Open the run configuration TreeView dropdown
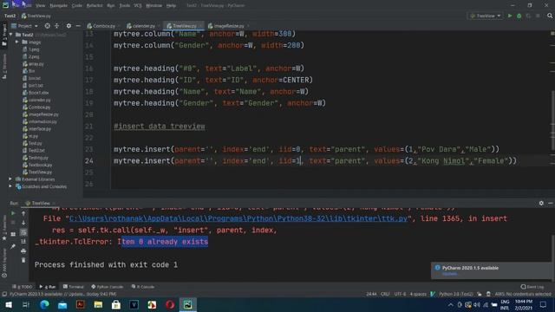The height and width of the screenshot is (312, 555). tap(486, 16)
